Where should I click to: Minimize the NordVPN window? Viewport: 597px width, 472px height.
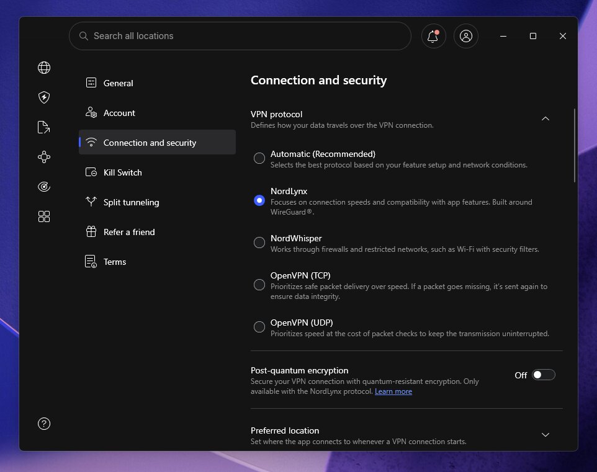coord(503,36)
